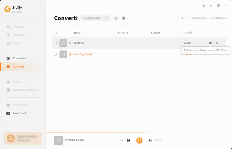Click the user account profile button
This screenshot has height=149, width=232.
pos(23,138)
